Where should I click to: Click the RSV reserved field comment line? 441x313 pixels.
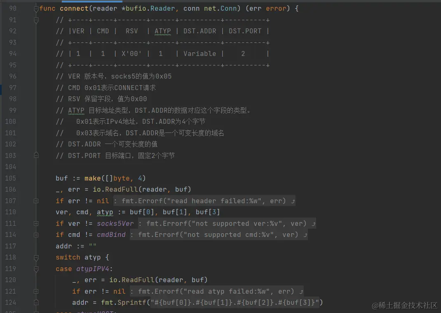coord(101,99)
